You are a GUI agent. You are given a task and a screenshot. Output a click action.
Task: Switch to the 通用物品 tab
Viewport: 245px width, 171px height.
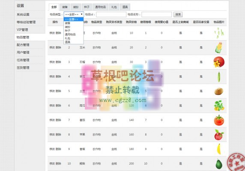pyautogui.click(x=100, y=7)
